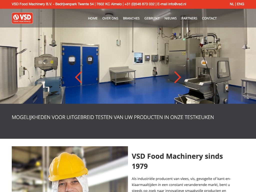The height and width of the screenshot is (192, 256).
Task: Go to the Contact page
Action: coord(209,18)
